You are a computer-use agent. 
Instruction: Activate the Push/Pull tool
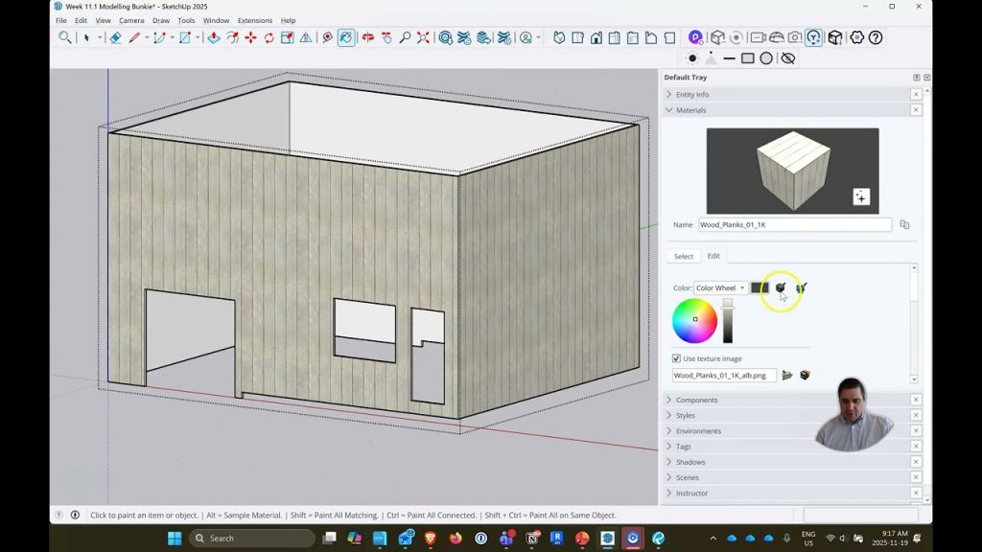click(x=213, y=37)
